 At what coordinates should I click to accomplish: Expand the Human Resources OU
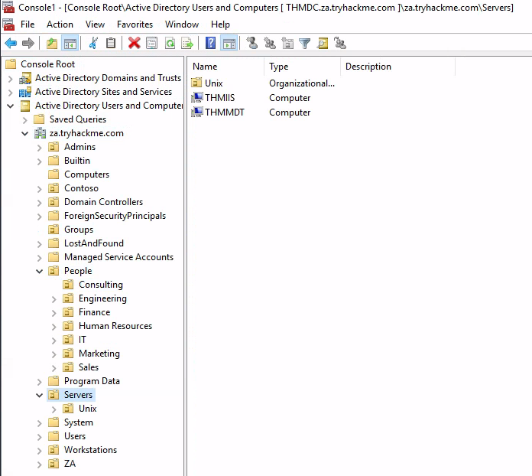(x=54, y=327)
